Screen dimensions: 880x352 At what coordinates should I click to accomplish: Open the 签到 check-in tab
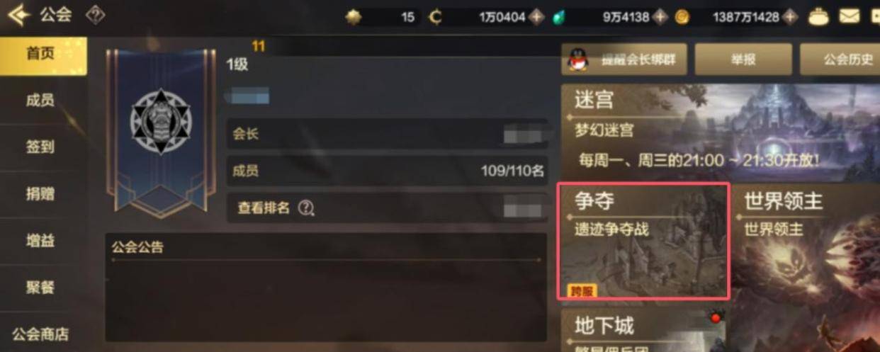point(40,147)
